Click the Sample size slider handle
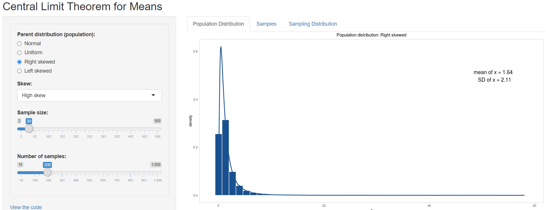The width and height of the screenshot is (546, 210). click(29, 129)
